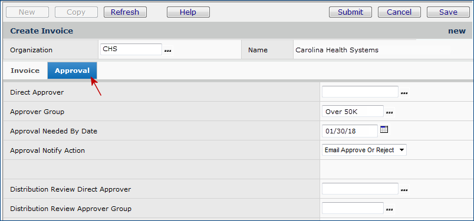
Task: Open lookup icon for Distribution Review Direct Approver
Action: click(x=404, y=190)
